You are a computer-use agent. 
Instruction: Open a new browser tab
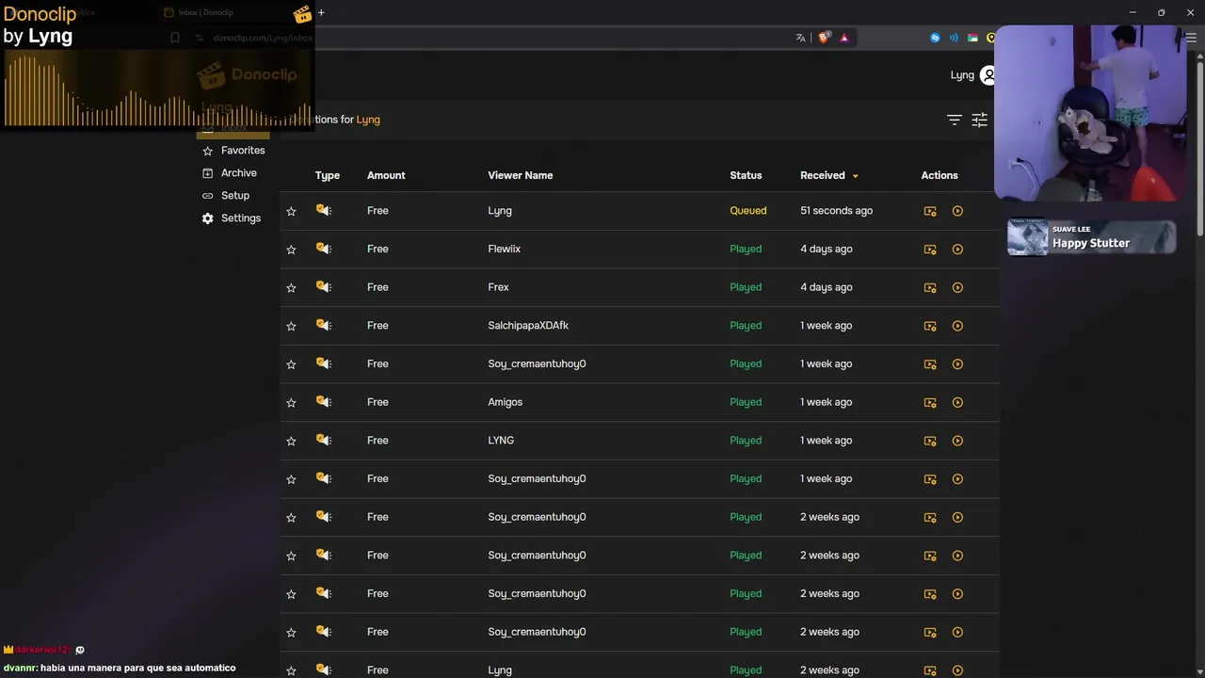click(321, 12)
